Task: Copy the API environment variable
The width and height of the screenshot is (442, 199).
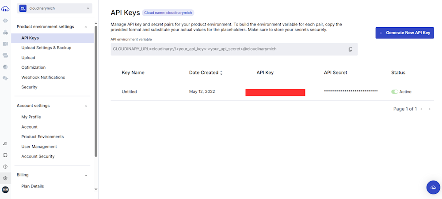Action: pyautogui.click(x=351, y=49)
